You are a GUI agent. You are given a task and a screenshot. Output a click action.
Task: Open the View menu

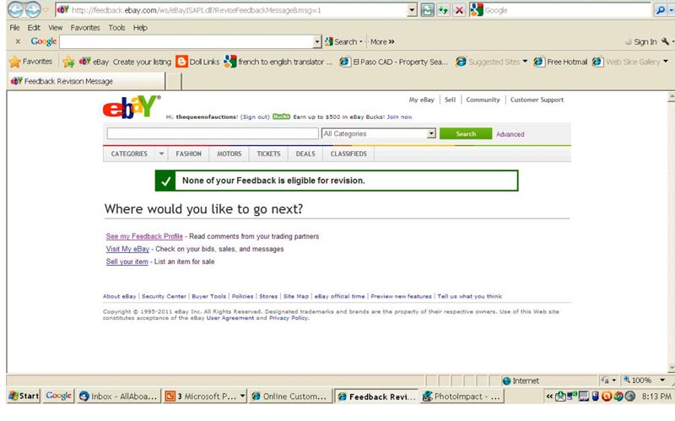55,28
